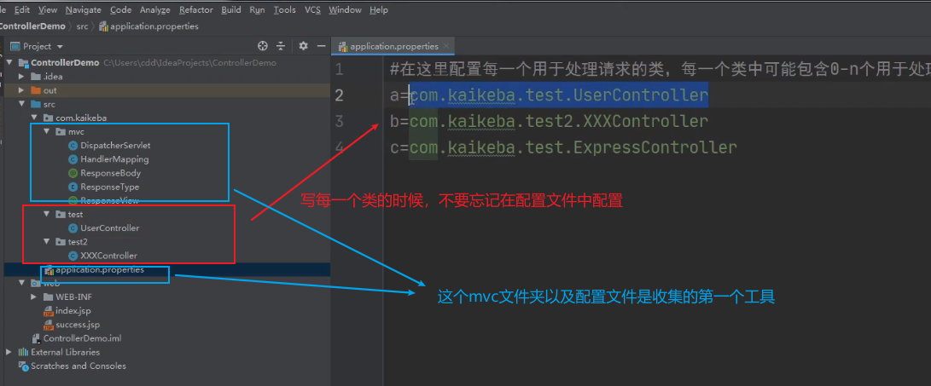Screen dimensions: 931x386
Task: Click the locate-in-tree target icon
Action: [263, 46]
